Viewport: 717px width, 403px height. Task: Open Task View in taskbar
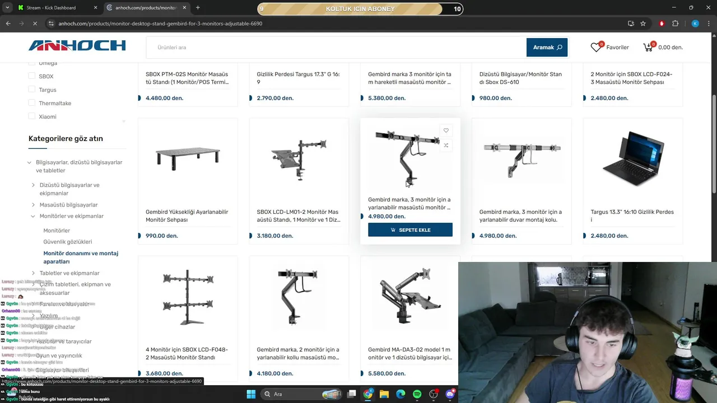tap(351, 394)
